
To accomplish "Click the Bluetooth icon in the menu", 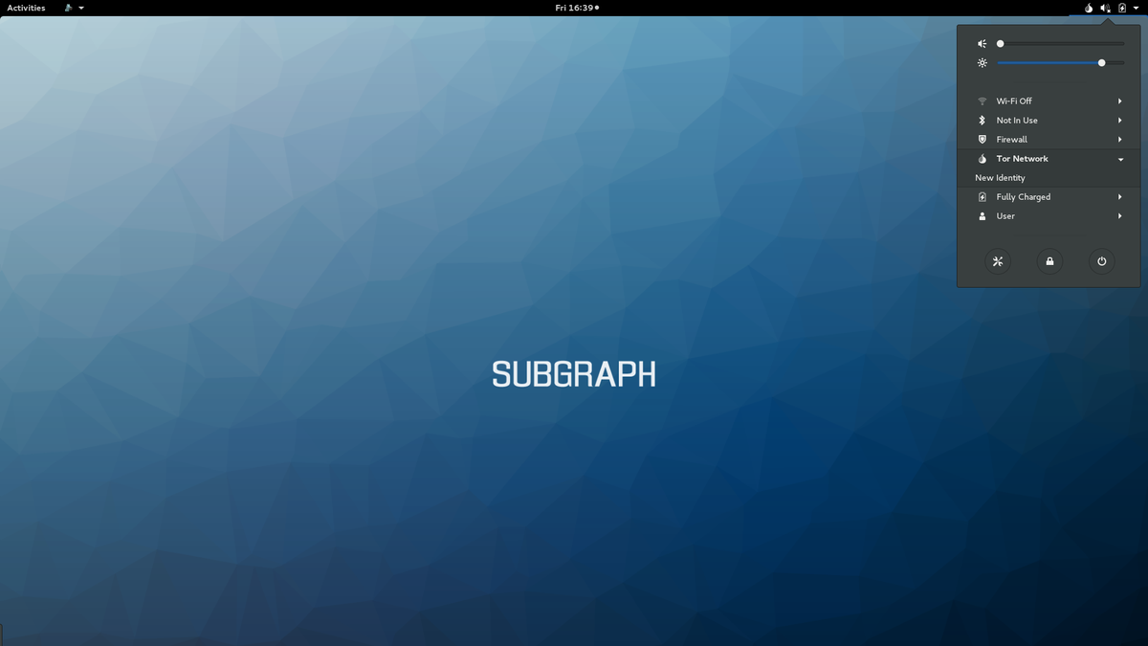I will click(x=982, y=121).
